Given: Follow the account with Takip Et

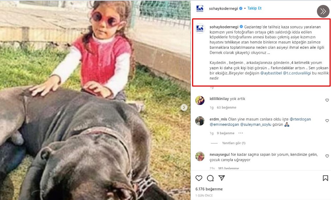Looking at the screenshot, I should point(255,8).
